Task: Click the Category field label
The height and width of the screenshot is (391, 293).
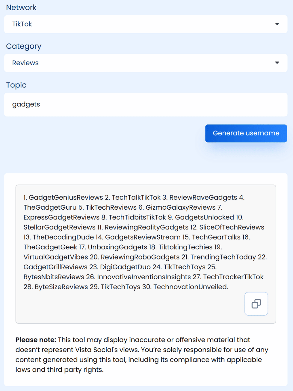Action: click(24, 46)
